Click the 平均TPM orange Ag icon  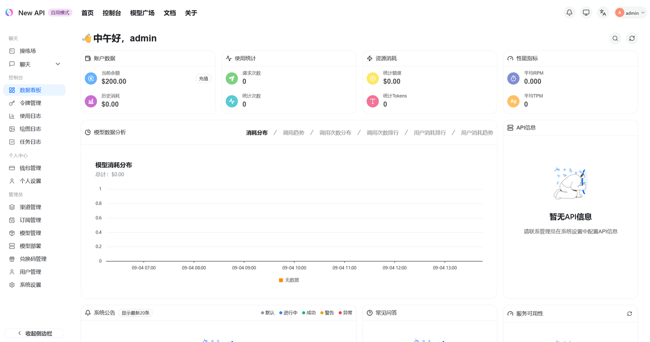(x=513, y=101)
